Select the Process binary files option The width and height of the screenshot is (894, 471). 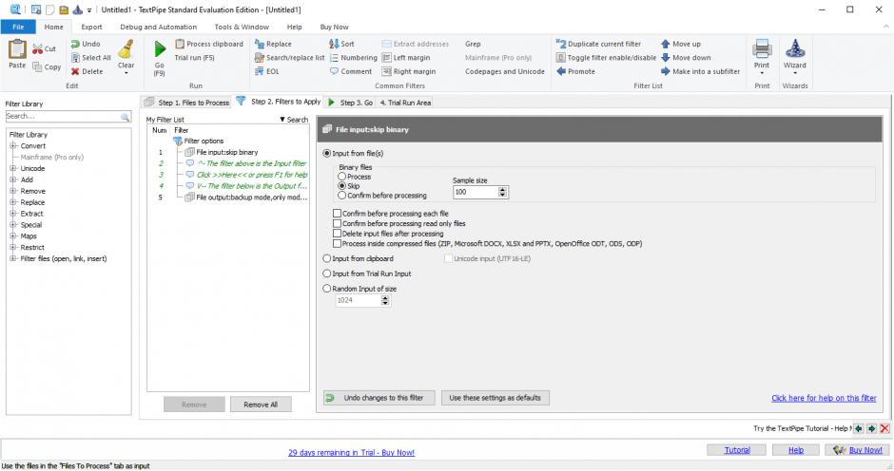pyautogui.click(x=342, y=177)
